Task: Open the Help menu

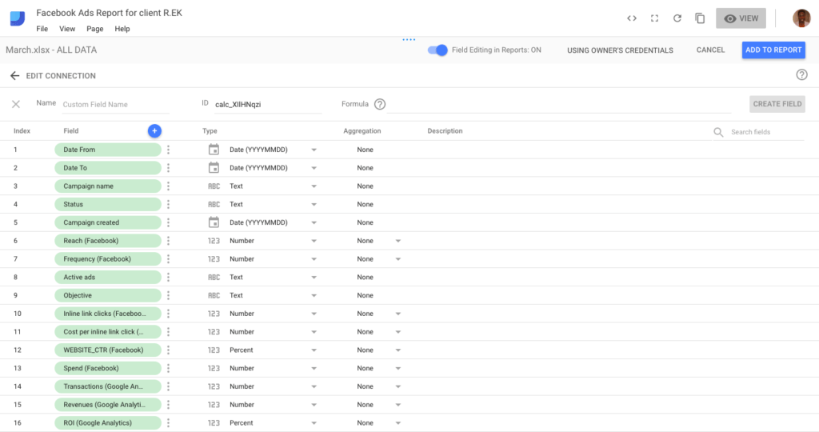Action: 122,29
